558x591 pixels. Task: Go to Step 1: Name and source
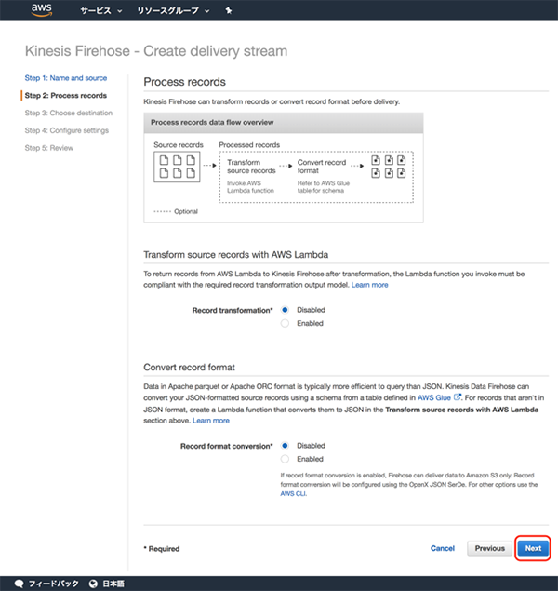coord(65,78)
